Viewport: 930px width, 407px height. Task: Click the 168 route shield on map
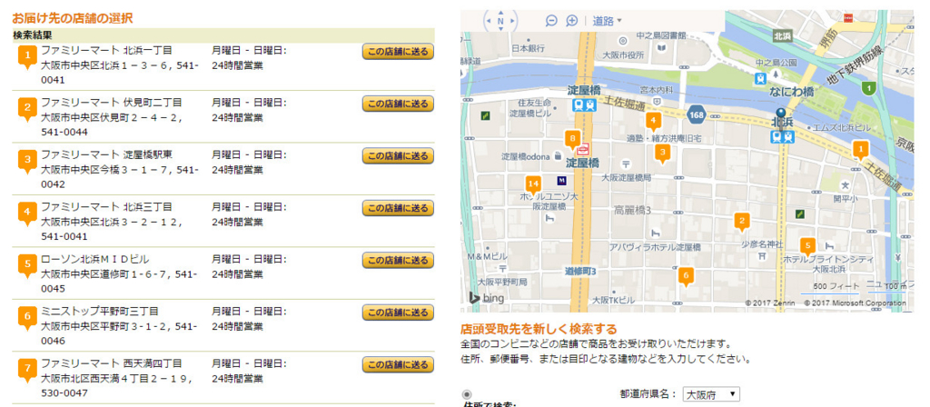click(x=696, y=114)
